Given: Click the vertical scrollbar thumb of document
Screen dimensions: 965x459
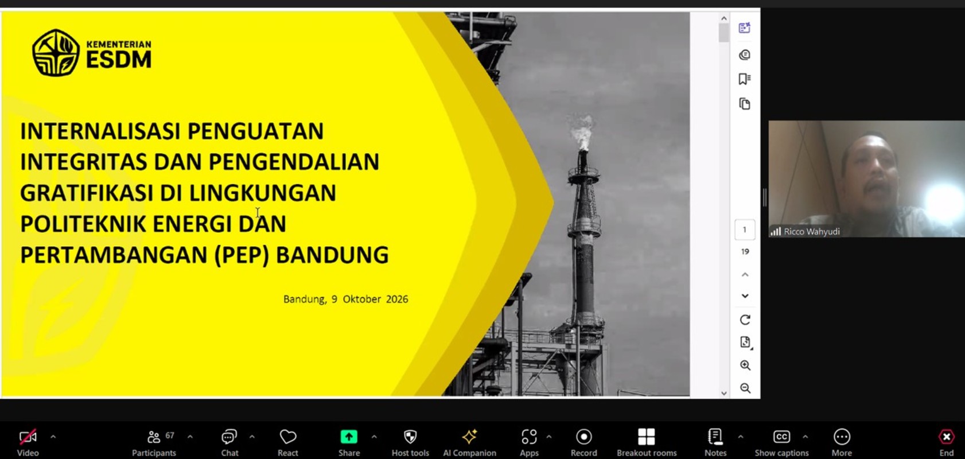Looking at the screenshot, I should pyautogui.click(x=724, y=33).
